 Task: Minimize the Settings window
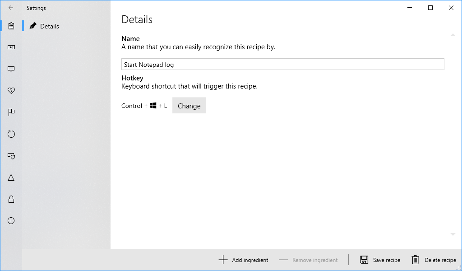pyautogui.click(x=410, y=8)
